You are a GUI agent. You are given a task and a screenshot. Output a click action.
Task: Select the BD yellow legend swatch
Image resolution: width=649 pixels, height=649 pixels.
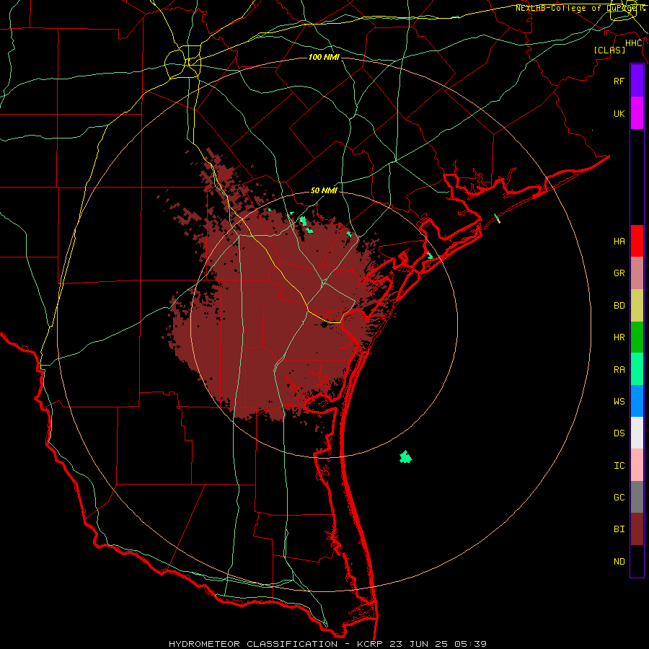(x=637, y=305)
